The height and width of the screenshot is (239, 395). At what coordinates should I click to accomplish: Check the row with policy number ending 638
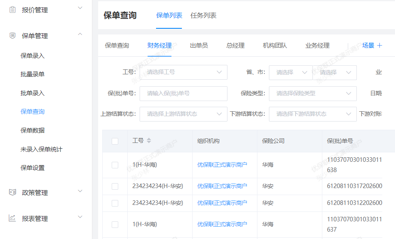(x=115, y=165)
